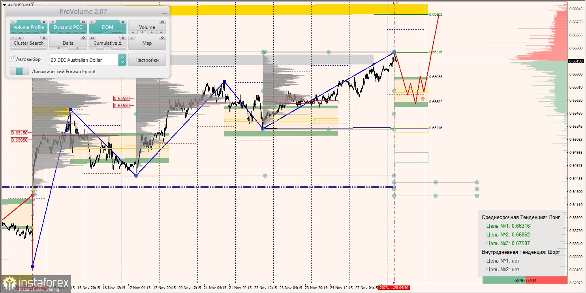This screenshot has width=586, height=293.
Task: Click the green 6896 volume bar
Action: 504,280
